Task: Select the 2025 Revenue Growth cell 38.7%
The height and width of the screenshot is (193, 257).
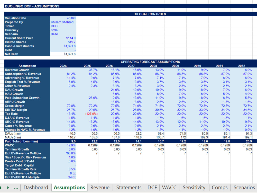Action: [87, 70]
